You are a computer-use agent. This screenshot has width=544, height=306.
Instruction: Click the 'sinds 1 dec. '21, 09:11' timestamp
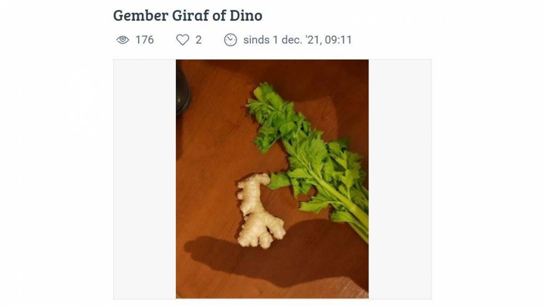[x=297, y=40]
